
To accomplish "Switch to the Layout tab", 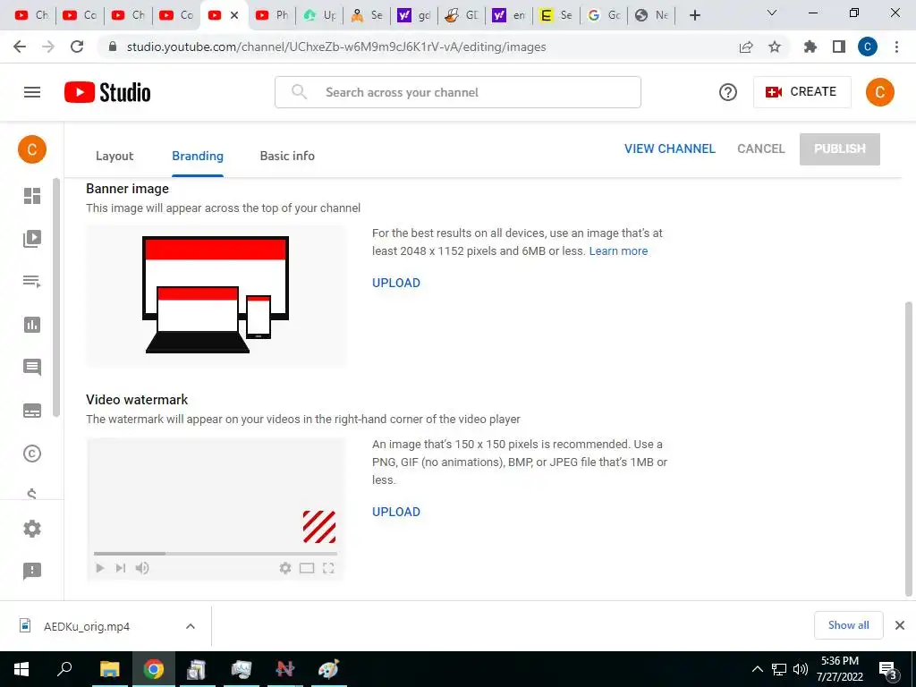I will point(114,156).
